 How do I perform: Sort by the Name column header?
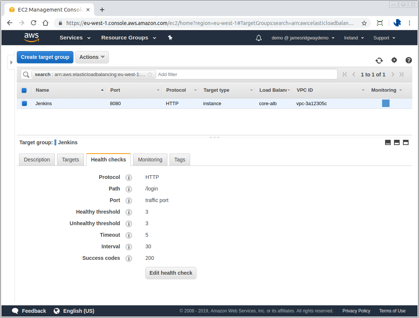click(42, 90)
